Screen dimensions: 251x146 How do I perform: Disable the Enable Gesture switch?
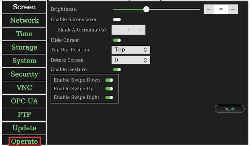pyautogui.click(x=117, y=69)
